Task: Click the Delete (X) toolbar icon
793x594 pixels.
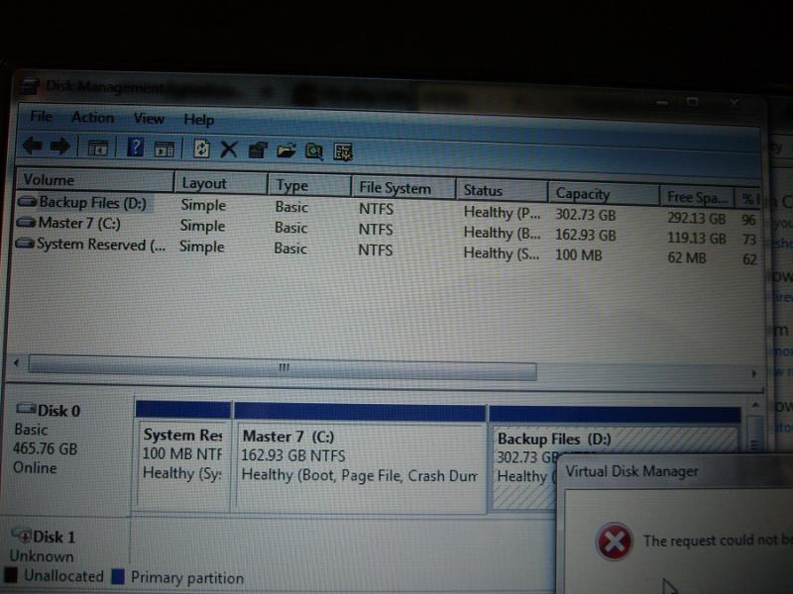Action: (229, 149)
